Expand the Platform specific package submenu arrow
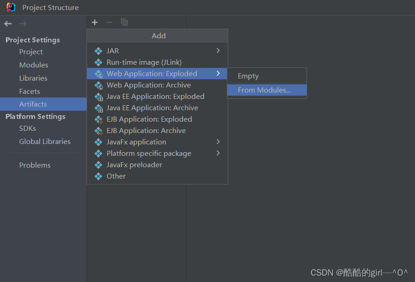The width and height of the screenshot is (415, 282). tap(218, 153)
